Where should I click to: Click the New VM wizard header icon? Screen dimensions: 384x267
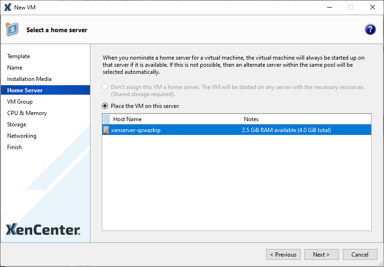coord(12,29)
